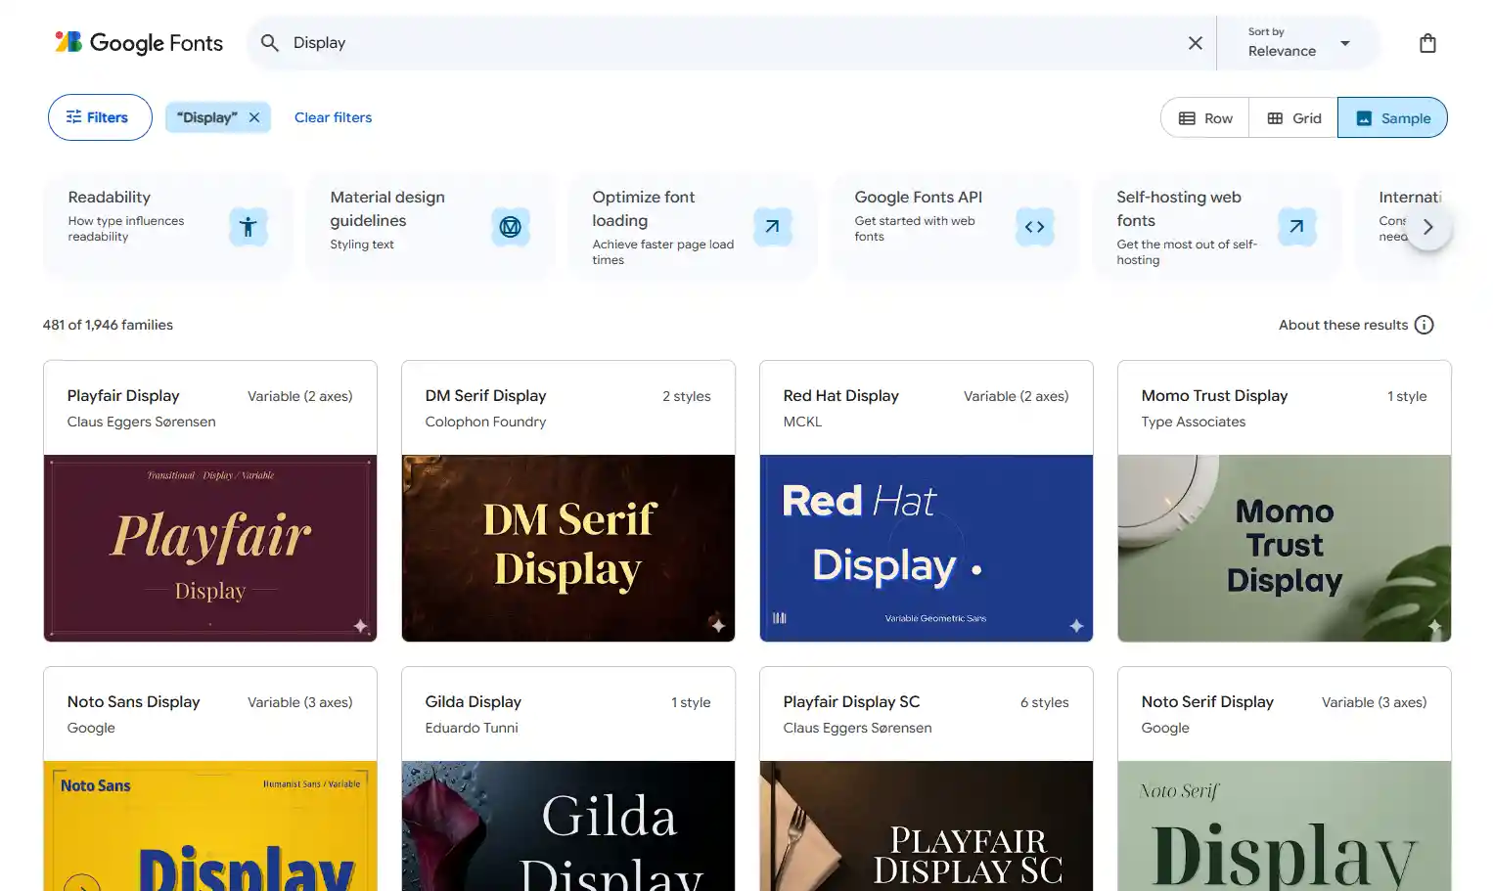Viewport: 1493px width, 891px height.
Task: Click the Noto Sans Display font title
Action: pos(133,702)
